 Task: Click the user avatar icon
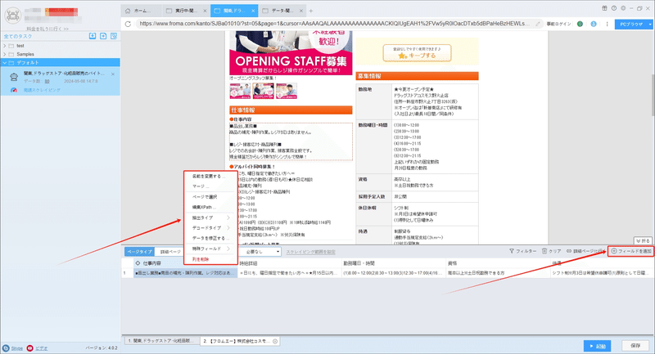pos(12,16)
